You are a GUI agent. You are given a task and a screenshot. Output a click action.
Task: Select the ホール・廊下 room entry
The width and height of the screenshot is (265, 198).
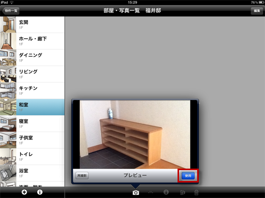click(32, 41)
